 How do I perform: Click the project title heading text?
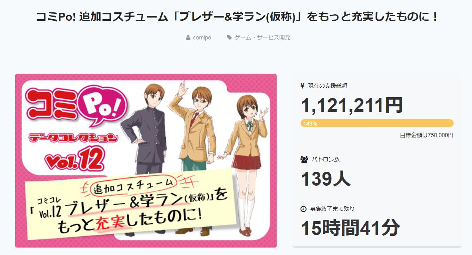pyautogui.click(x=236, y=17)
